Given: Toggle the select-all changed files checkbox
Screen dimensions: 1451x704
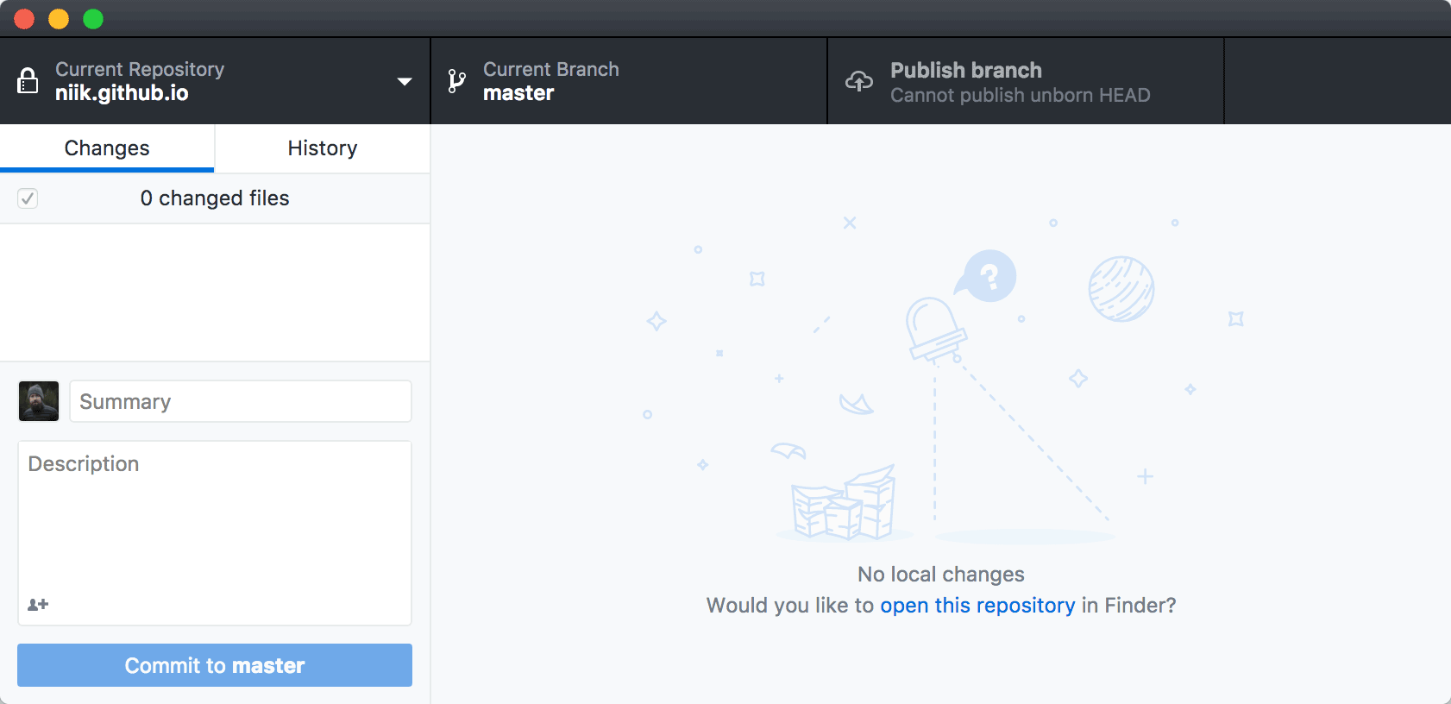Looking at the screenshot, I should tap(28, 198).
